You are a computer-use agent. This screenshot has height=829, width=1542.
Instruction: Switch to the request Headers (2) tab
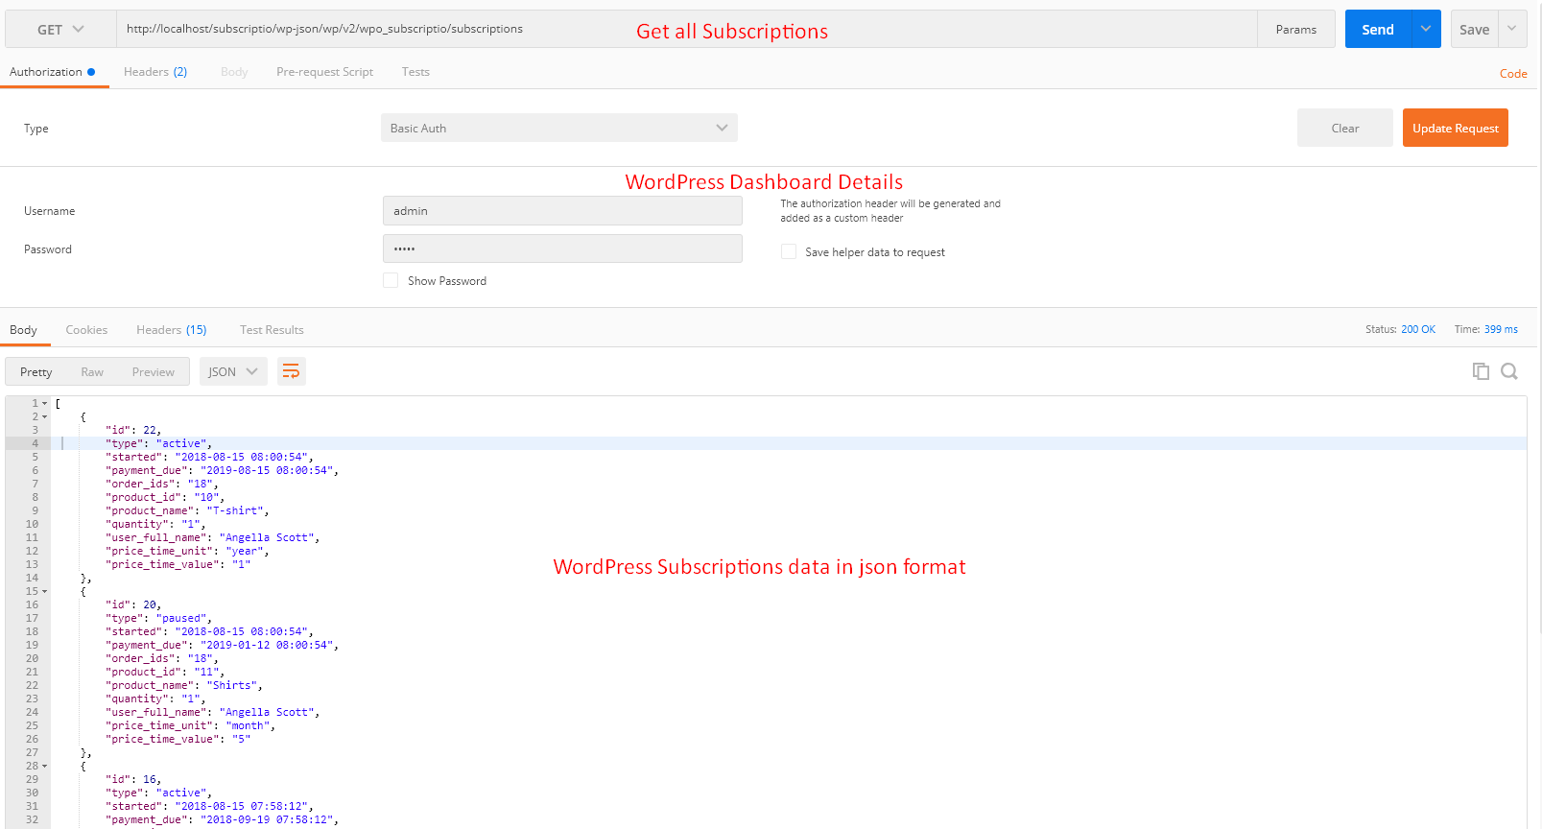tap(155, 72)
